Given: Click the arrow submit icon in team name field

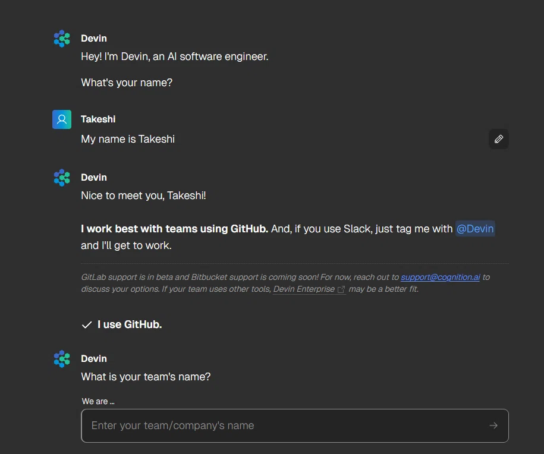Looking at the screenshot, I should coord(493,425).
